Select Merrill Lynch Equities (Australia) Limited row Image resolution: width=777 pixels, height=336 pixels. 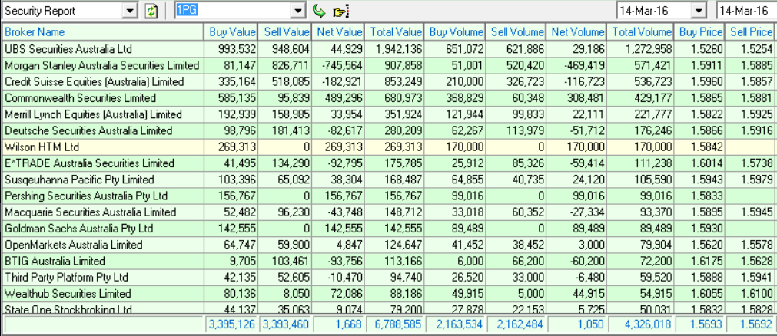coord(389,114)
